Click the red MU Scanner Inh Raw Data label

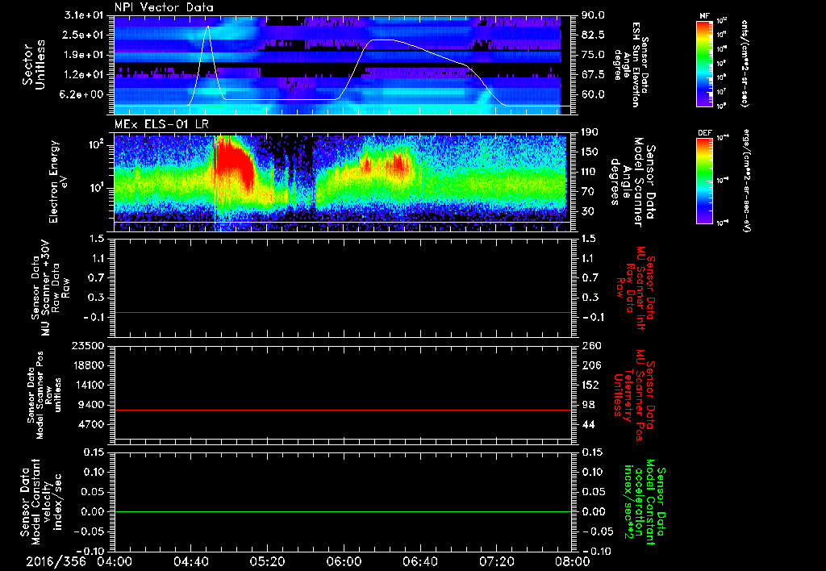click(x=634, y=288)
